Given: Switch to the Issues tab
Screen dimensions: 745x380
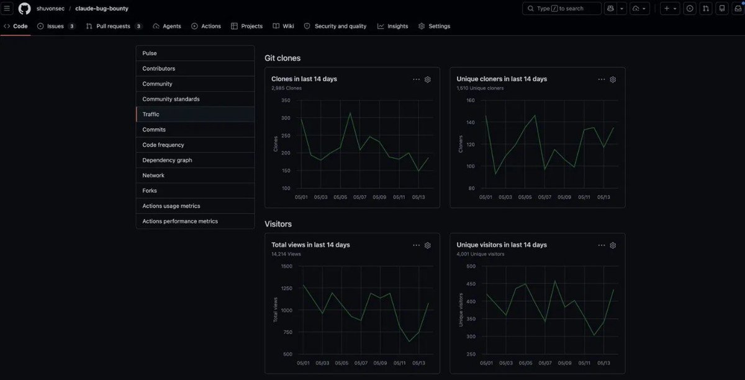Looking at the screenshot, I should pos(56,26).
